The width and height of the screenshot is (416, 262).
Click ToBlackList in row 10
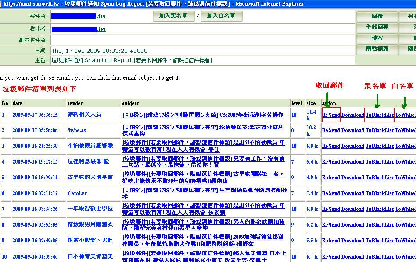(x=380, y=256)
